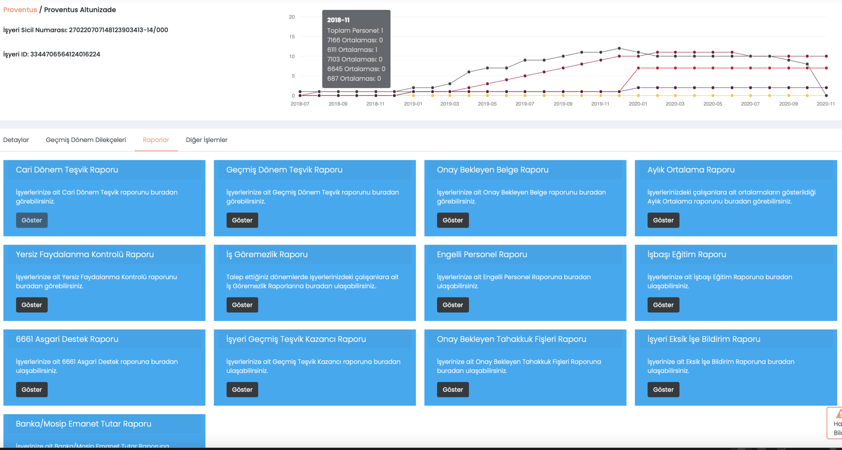Viewport: 842px width, 450px height.
Task: Show the Cari Dönem Teşvik Raporu
Action: [x=32, y=220]
